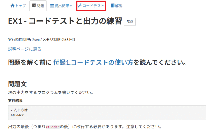206x130 pixels.
Task: Click the home icon beside トップ
Action: point(12,6)
